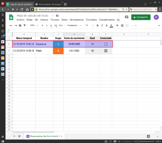This screenshot has width=162, height=143.
Task: Open the Archivo menu
Action: coord(21,20)
